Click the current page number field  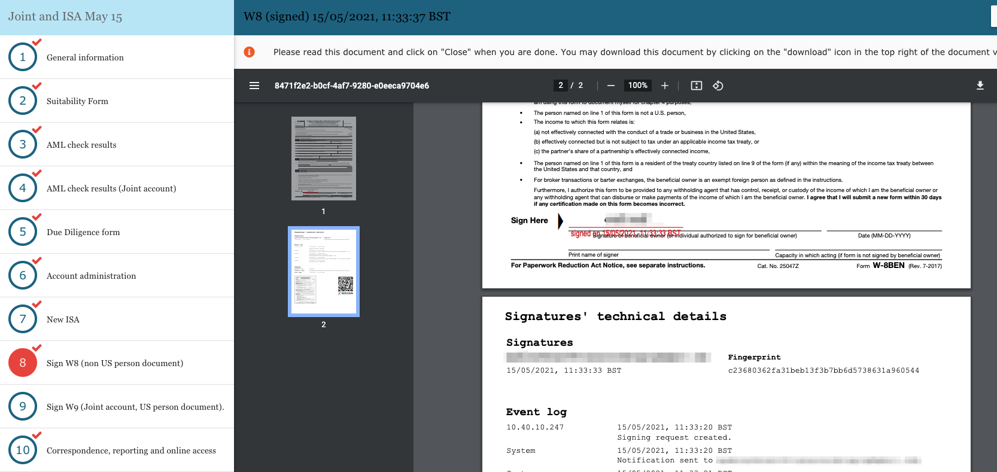click(561, 86)
